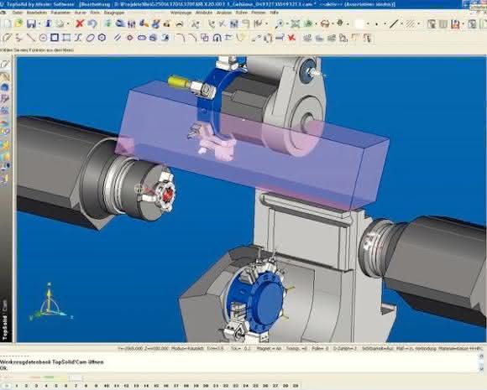Select the polygon drawing tool
This screenshot has width=487, height=390.
102,38
